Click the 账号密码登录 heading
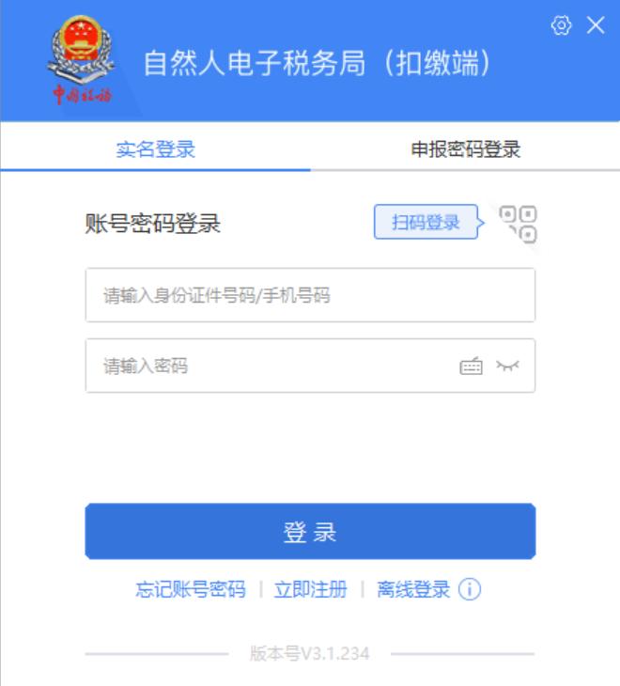Viewport: 620px width, 686px height. tap(152, 224)
